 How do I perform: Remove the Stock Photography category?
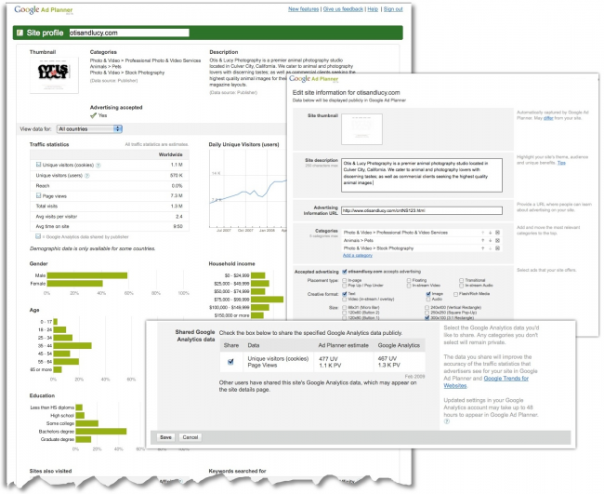(497, 248)
